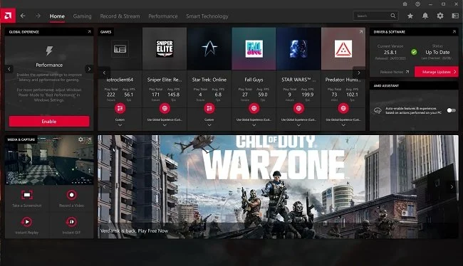
Task: Switch to the Performance tab
Action: pyautogui.click(x=163, y=16)
